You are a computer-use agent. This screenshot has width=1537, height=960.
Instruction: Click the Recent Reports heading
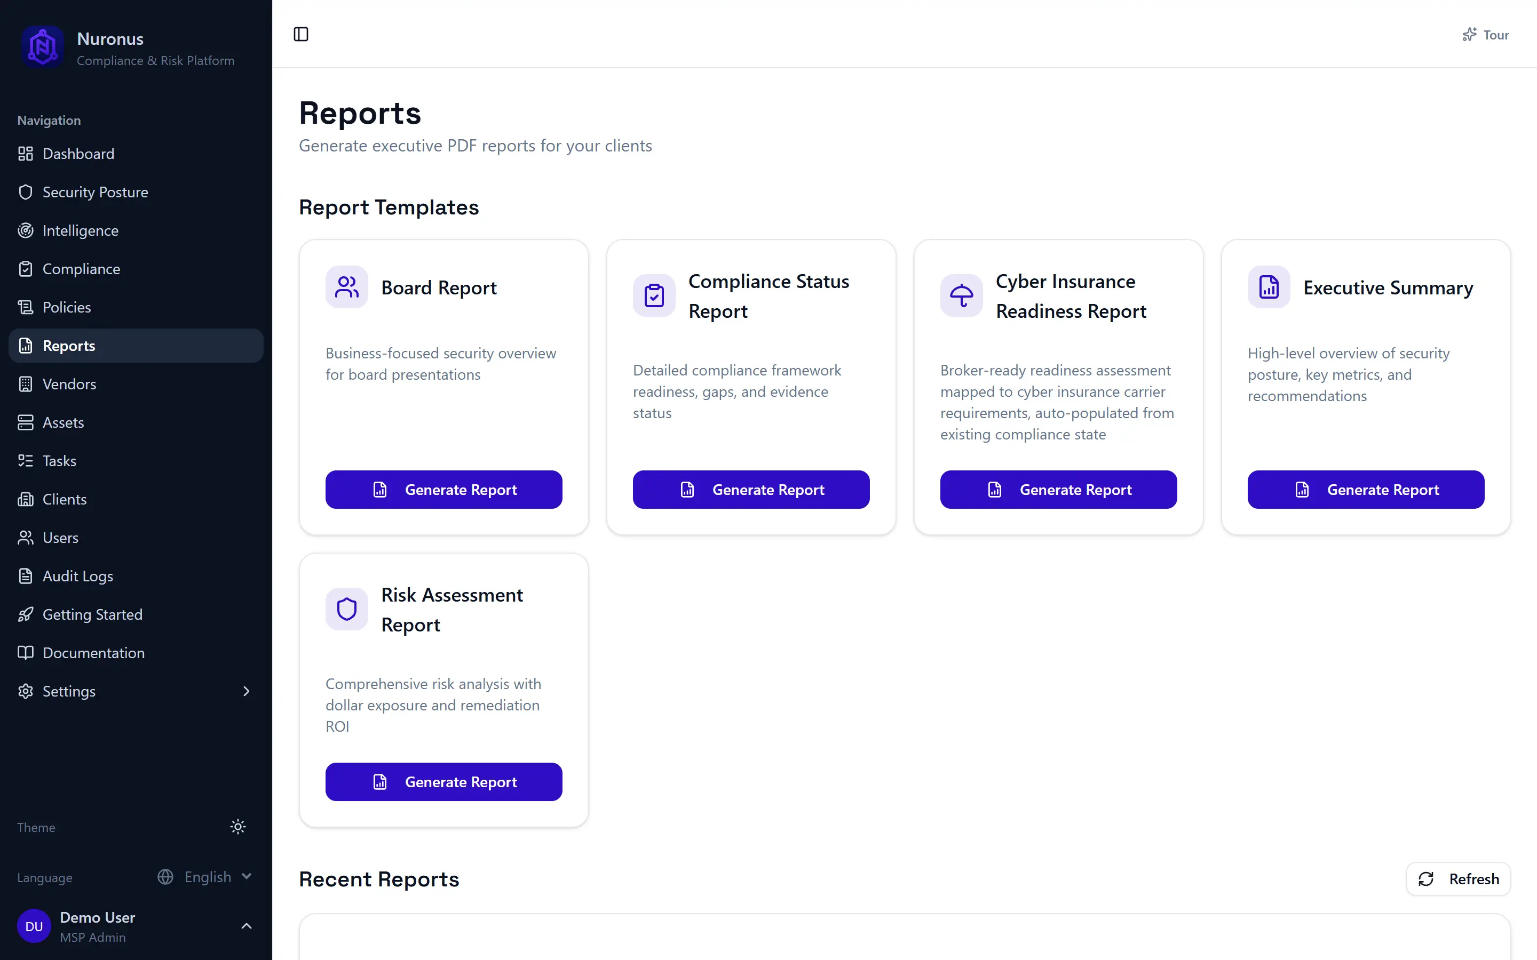coord(379,879)
